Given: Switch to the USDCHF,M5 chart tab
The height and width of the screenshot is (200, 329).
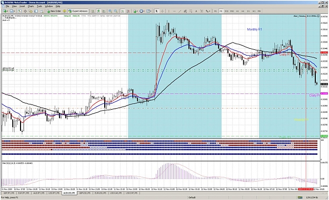Looking at the screenshot, I should [x=132, y=193].
